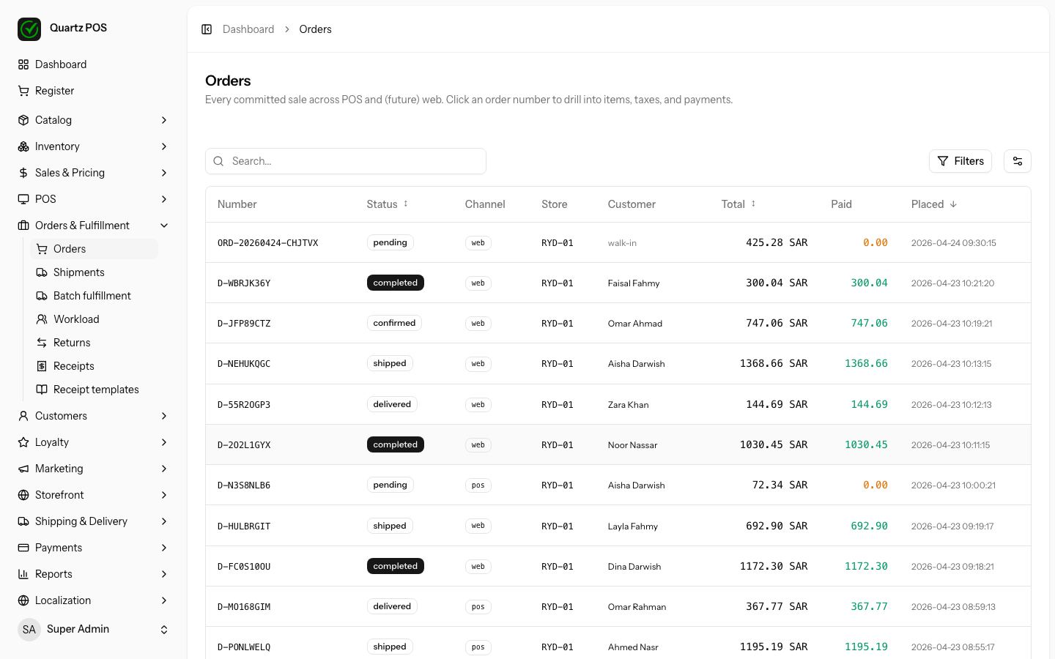
Task: Click the Register cart icon
Action: 23,91
